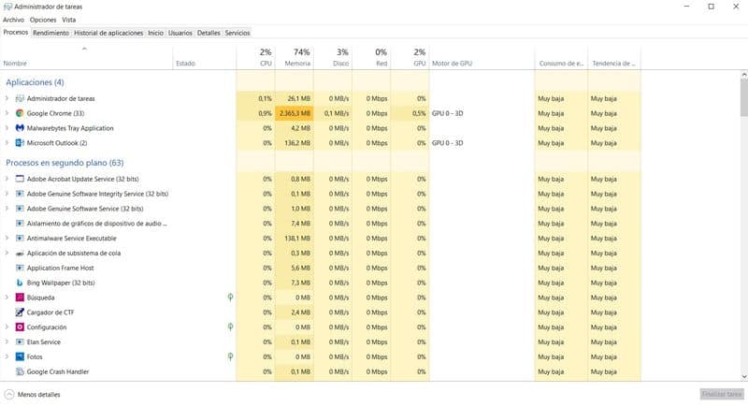Expand the Microsoft Outlook (2) group
Screen dimensions: 748x407
(x=7, y=143)
